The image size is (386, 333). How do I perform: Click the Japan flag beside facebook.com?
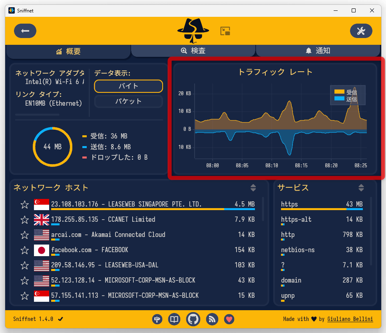click(42, 250)
